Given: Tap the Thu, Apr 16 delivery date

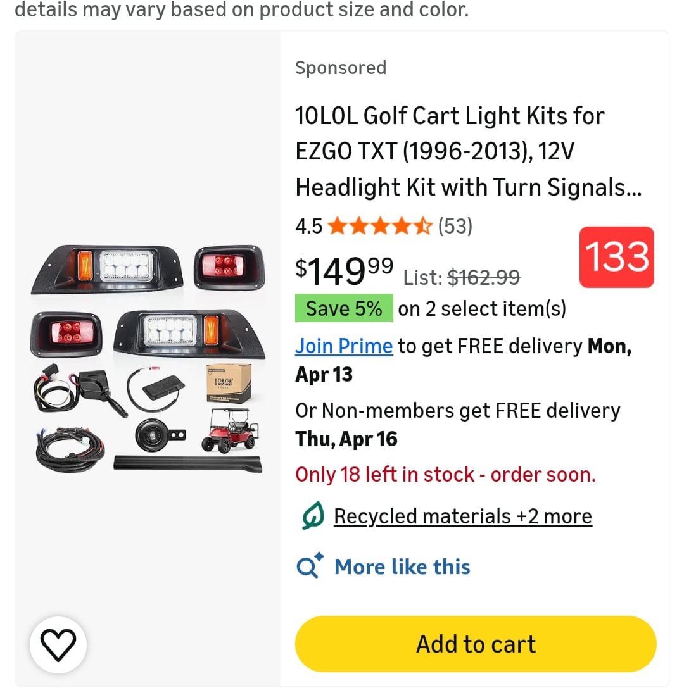Looking at the screenshot, I should [346, 439].
